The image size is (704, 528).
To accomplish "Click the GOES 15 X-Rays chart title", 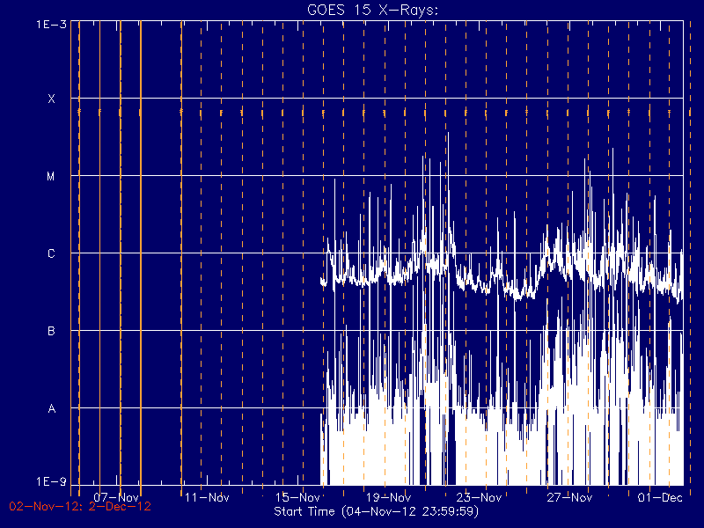I will (x=372, y=10).
